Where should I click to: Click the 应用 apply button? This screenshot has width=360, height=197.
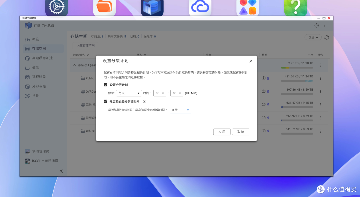click(x=222, y=132)
